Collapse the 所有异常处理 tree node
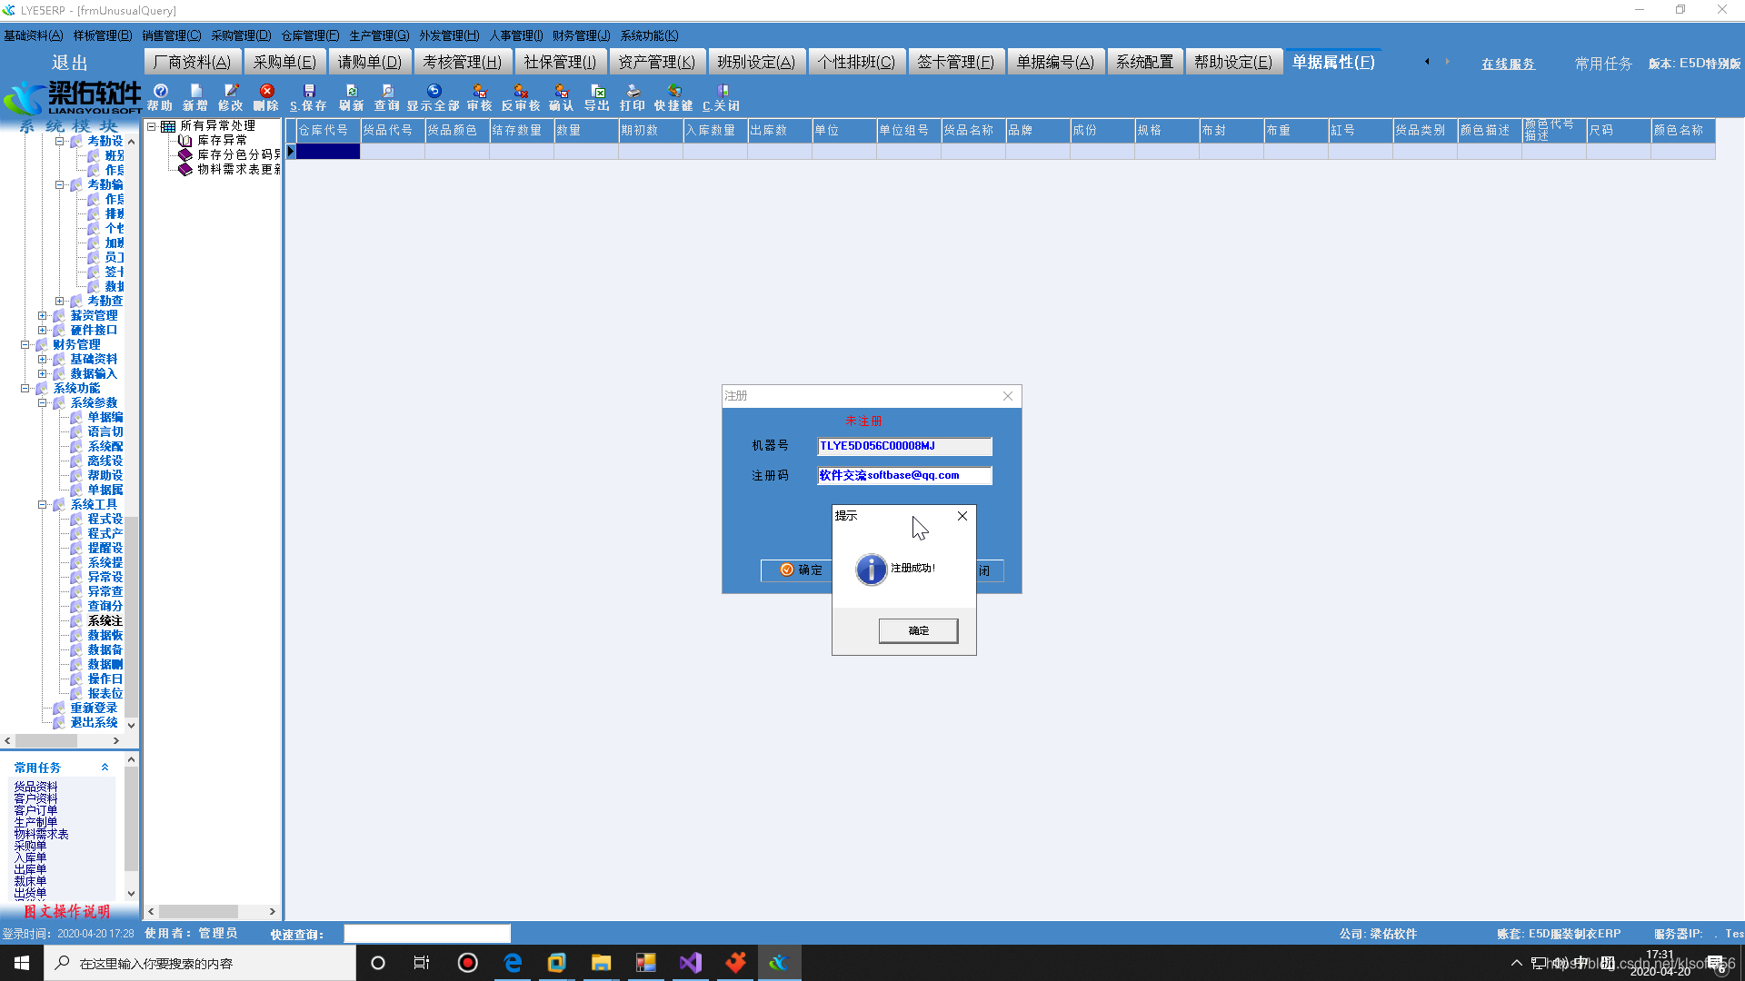Screen dimensions: 1745x981 152,126
